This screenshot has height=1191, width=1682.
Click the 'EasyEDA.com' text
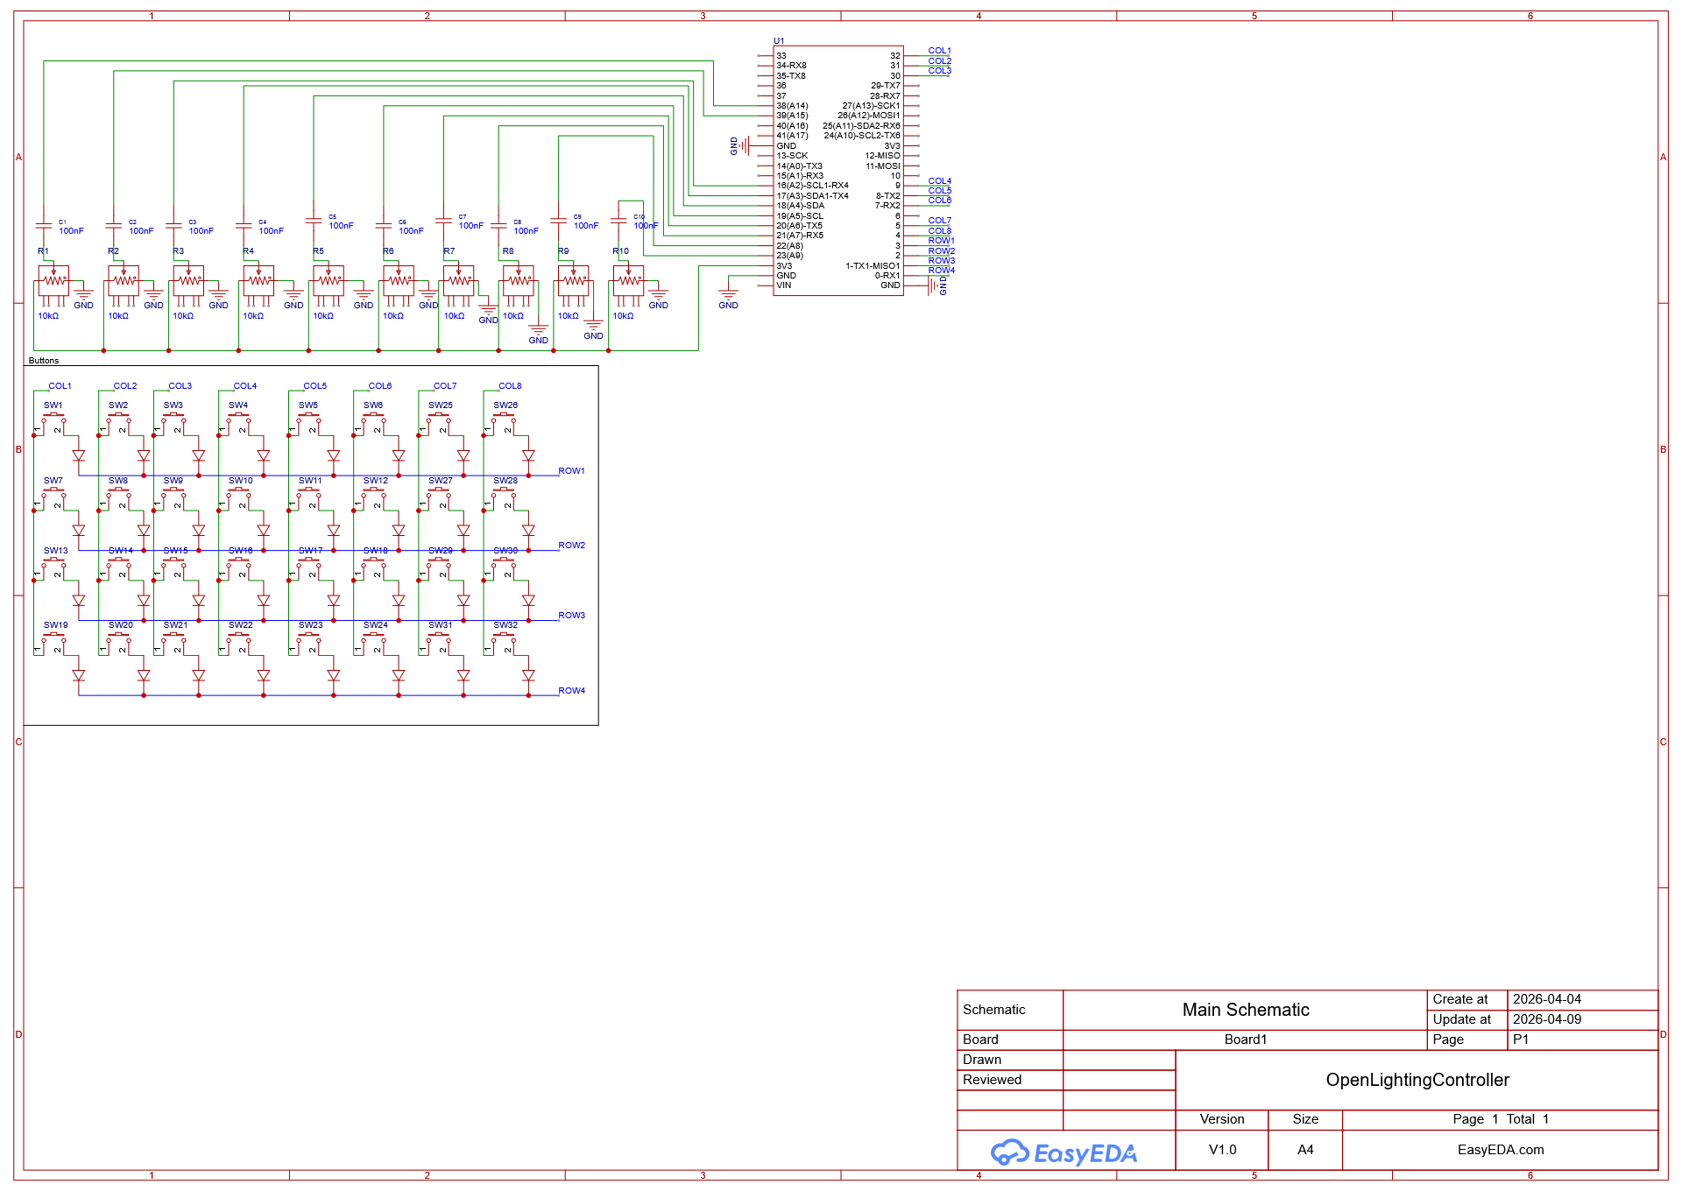[1500, 1150]
